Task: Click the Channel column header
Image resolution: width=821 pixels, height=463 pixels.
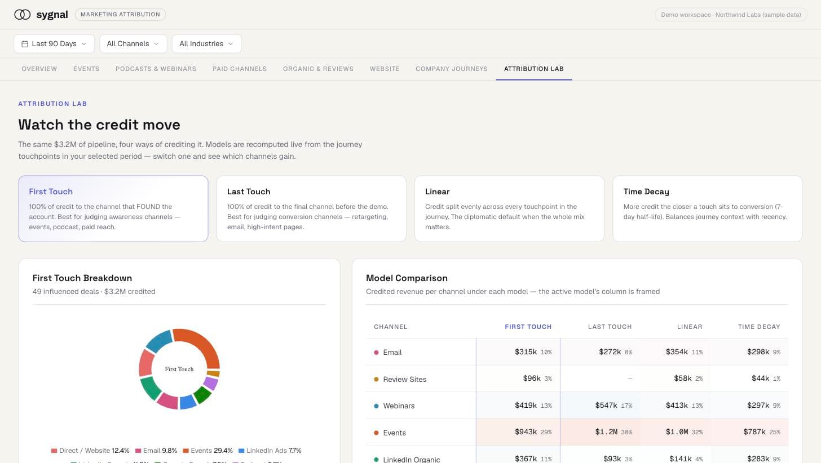Action: click(x=391, y=327)
